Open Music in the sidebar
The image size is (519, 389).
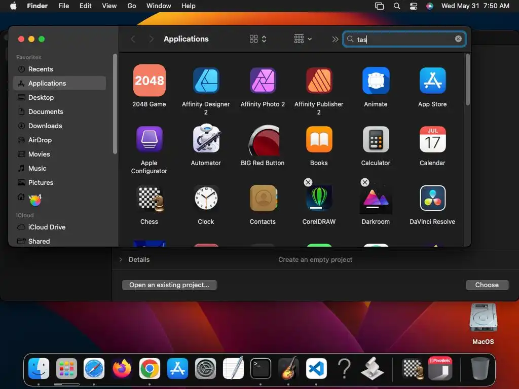(x=60, y=169)
